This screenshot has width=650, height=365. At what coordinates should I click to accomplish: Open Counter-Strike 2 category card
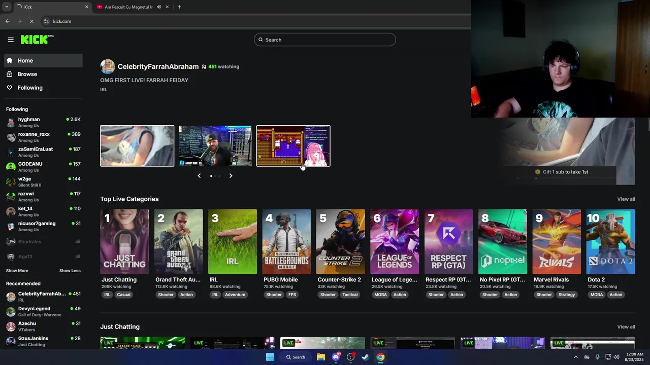[x=340, y=241]
